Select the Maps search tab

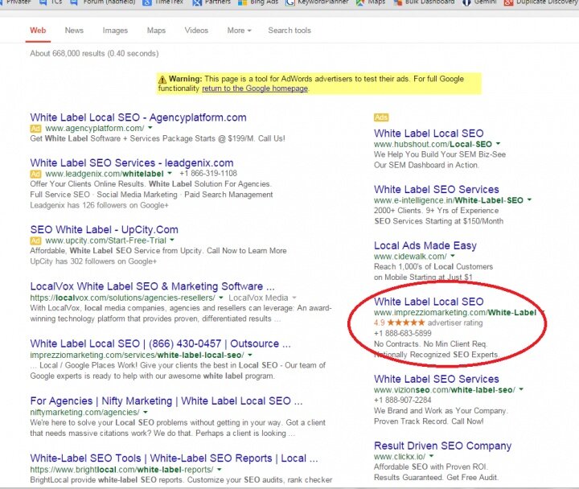[156, 31]
